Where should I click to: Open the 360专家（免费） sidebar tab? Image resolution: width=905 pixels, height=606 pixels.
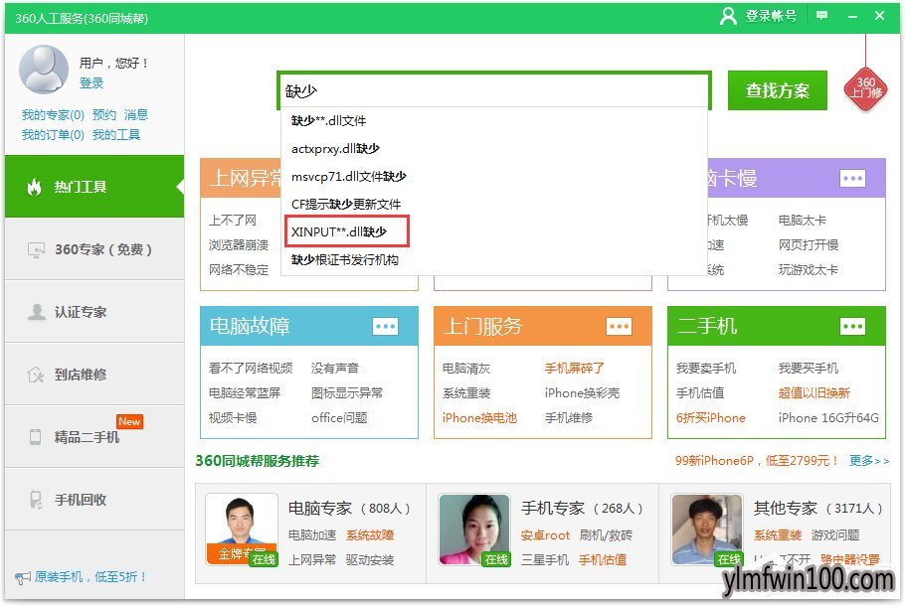(x=94, y=249)
